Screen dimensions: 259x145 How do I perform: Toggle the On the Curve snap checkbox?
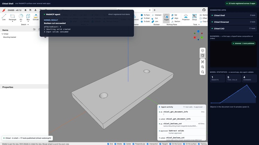(170, 144)
